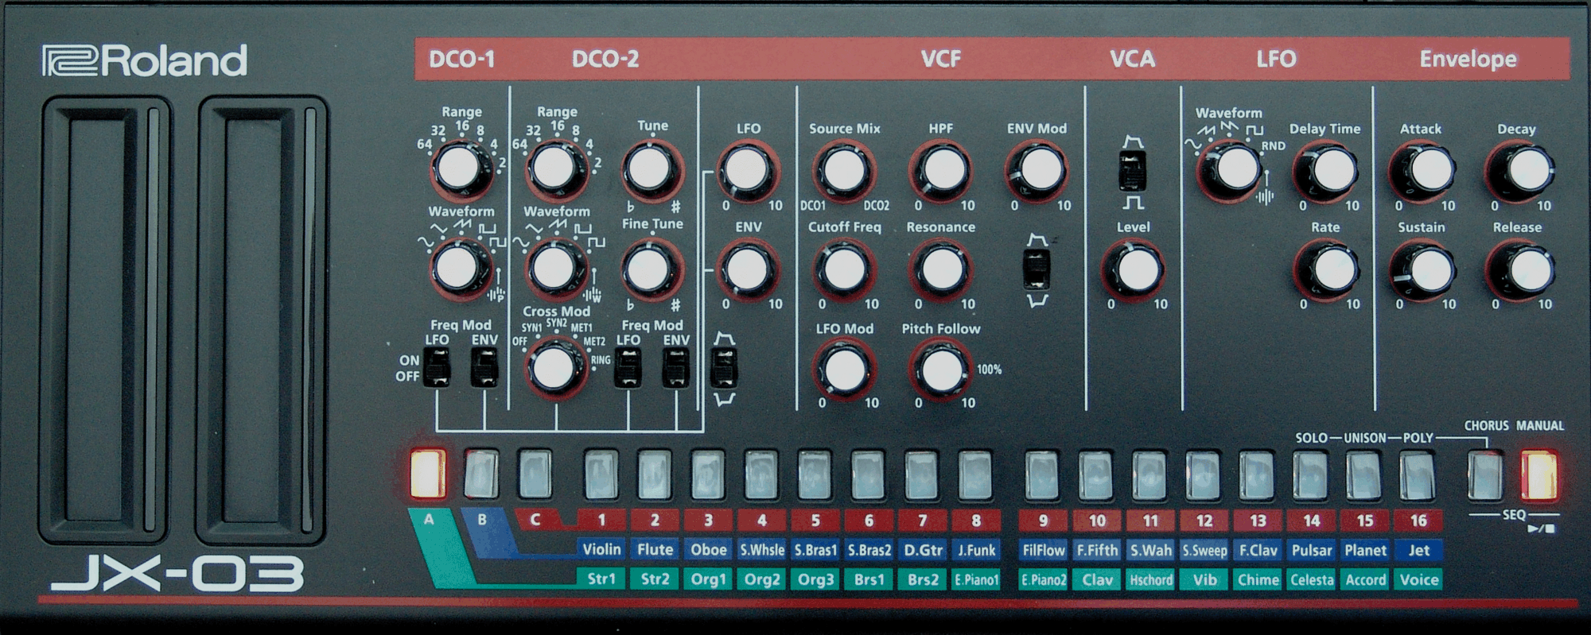1591x635 pixels.
Task: Click the "Violin" patch name label
Action: tap(601, 549)
